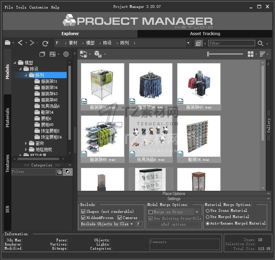The width and height of the screenshot is (275, 260).
Task: Click the search magnifier icon
Action: click(x=261, y=43)
